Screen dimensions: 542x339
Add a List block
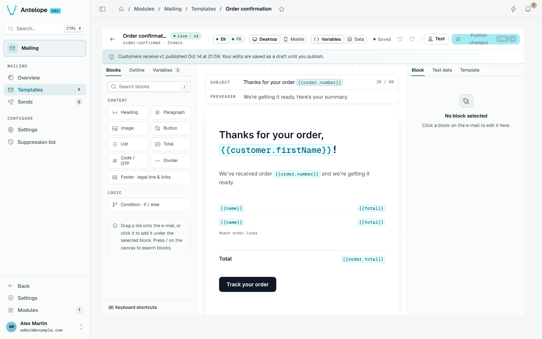point(128,144)
